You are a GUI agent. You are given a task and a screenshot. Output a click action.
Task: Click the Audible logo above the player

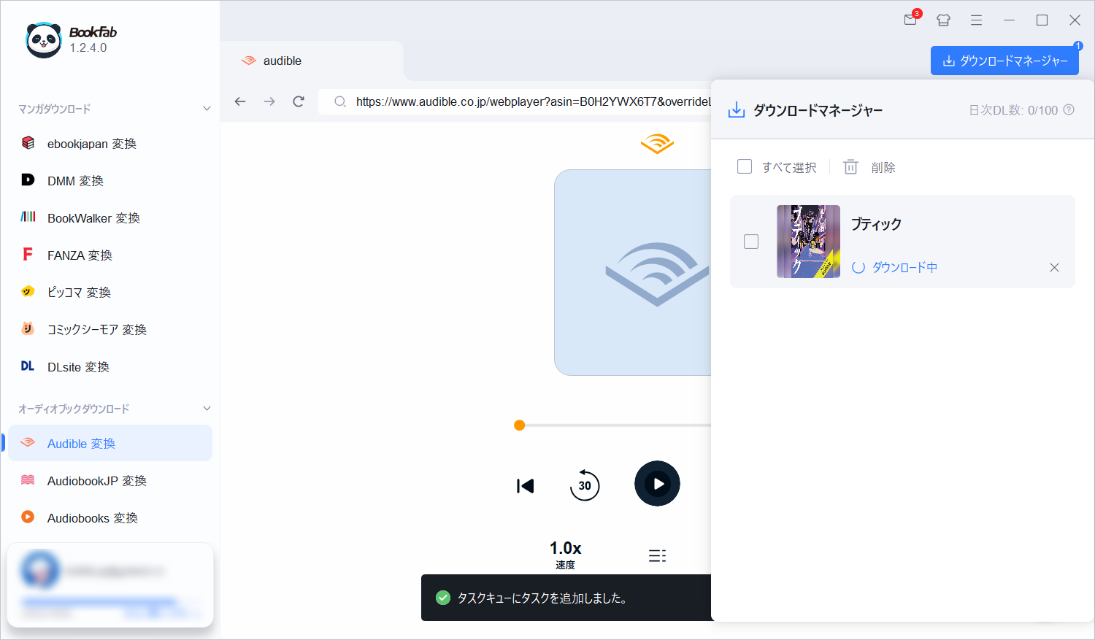point(657,144)
